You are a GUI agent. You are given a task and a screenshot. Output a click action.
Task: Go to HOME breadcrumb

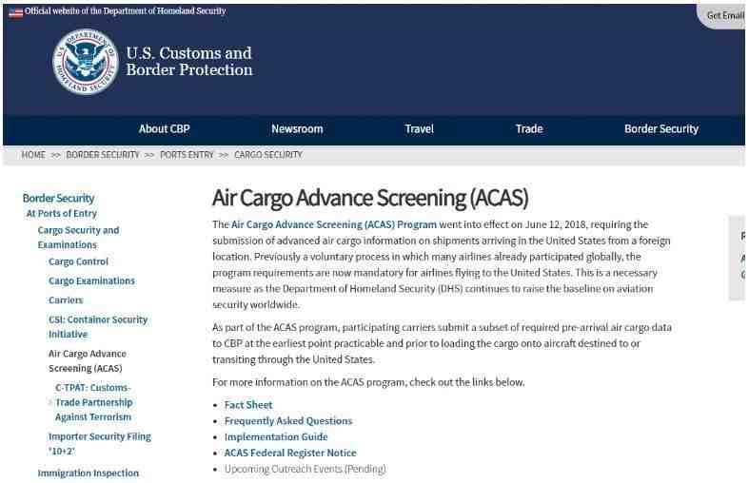(x=33, y=155)
